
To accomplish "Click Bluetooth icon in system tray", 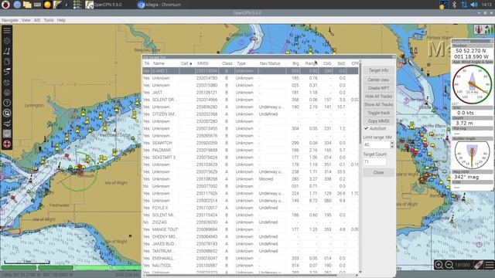I will 454,5.
